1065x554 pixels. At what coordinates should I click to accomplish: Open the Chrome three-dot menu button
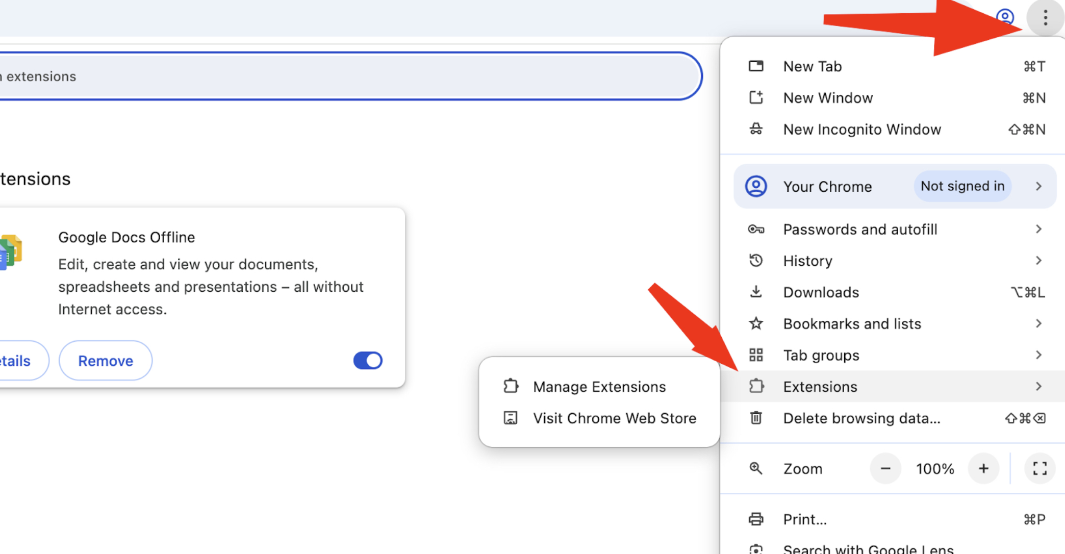(1045, 18)
